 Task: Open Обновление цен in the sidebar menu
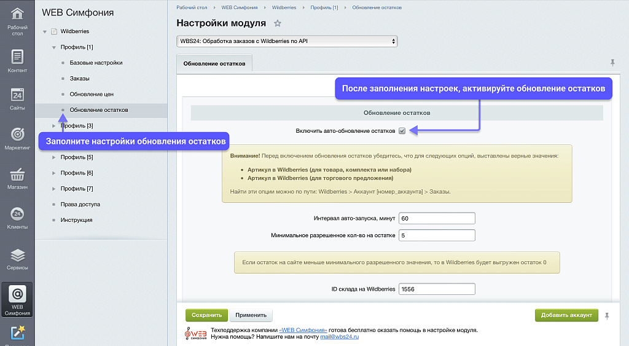click(x=92, y=94)
